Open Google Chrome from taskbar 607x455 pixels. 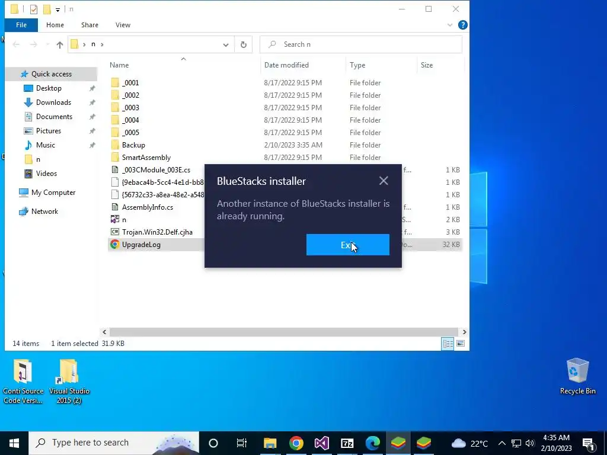coord(296,443)
